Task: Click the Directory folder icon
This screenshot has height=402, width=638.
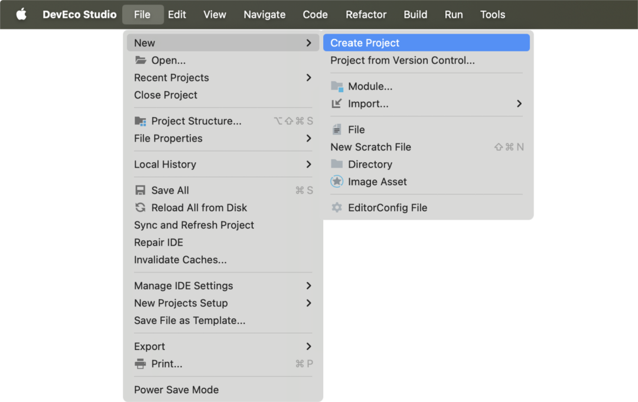Action: point(337,164)
